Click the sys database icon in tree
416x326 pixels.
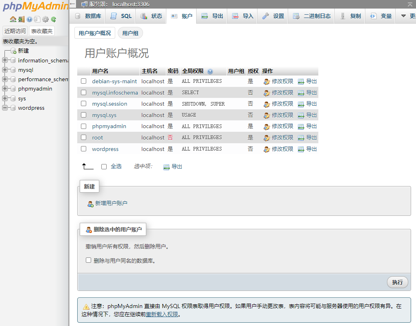tap(13, 98)
